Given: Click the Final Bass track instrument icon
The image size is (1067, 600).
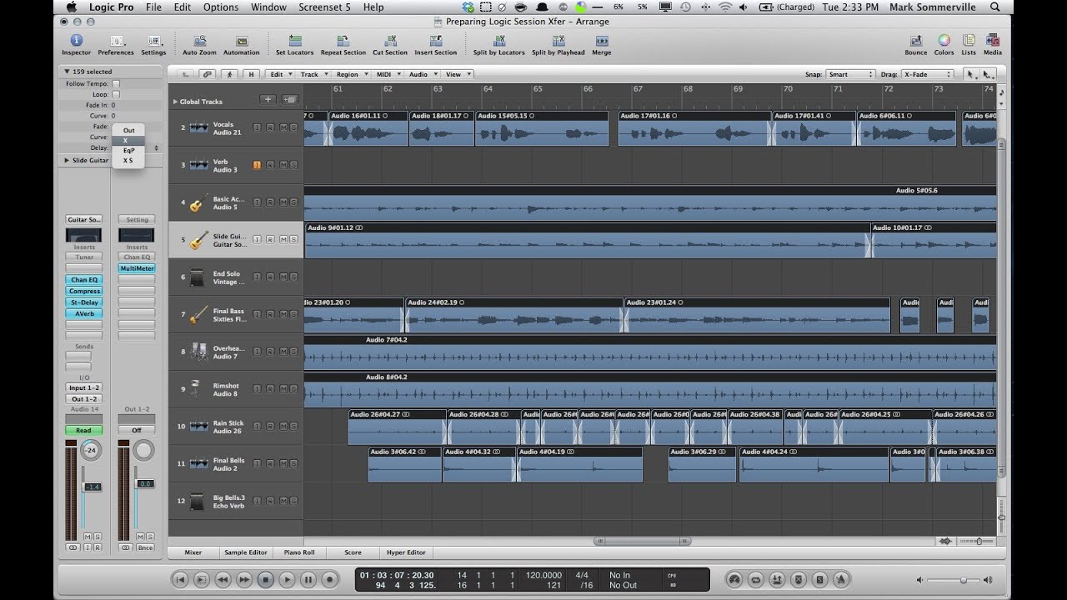Looking at the screenshot, I should pyautogui.click(x=198, y=315).
